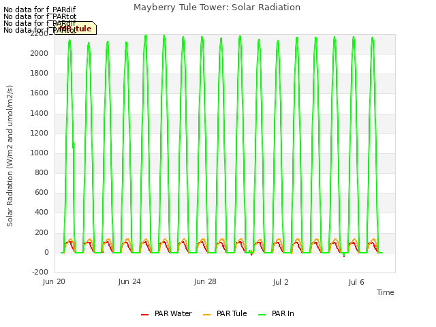Click the Jul 6 x-axis tick label

[356, 282]
